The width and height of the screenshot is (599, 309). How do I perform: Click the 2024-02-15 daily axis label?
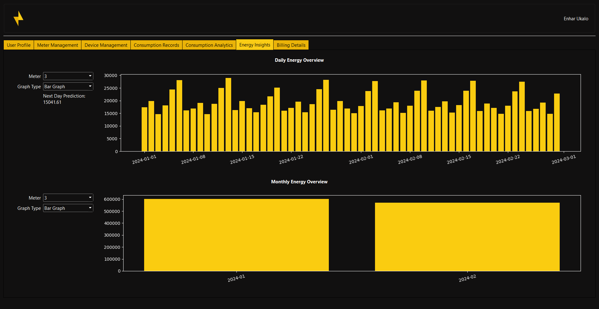pyautogui.click(x=459, y=159)
